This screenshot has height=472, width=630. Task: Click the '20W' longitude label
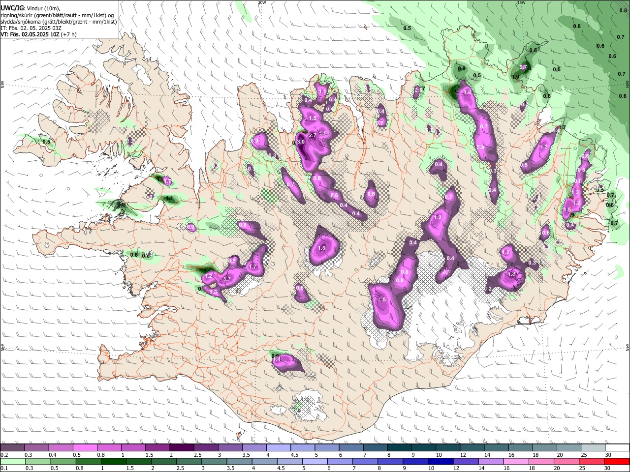[x=262, y=2]
